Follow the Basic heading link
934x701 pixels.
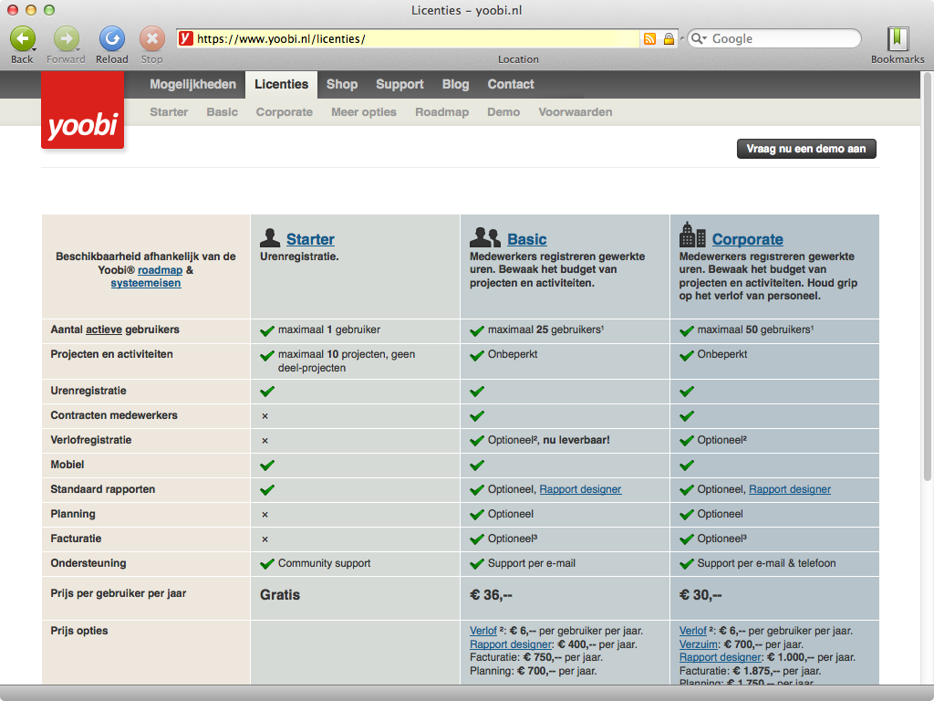pos(527,239)
